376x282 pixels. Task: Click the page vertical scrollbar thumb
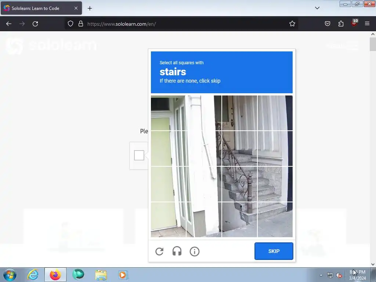(x=373, y=44)
